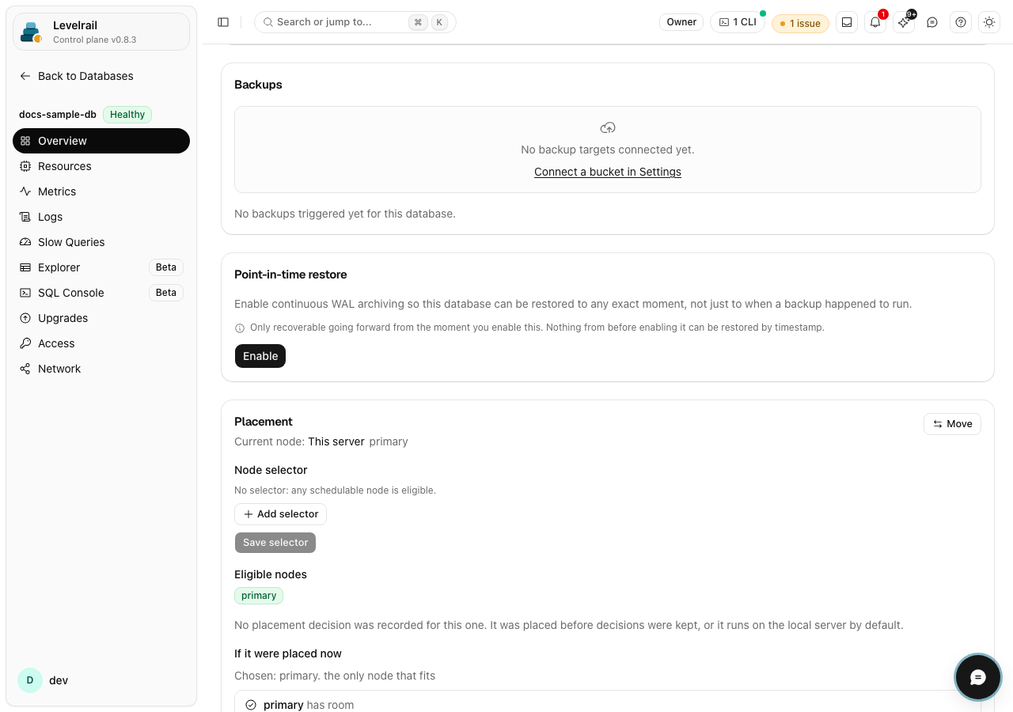
Task: Open the Logs page
Action: tap(101, 217)
